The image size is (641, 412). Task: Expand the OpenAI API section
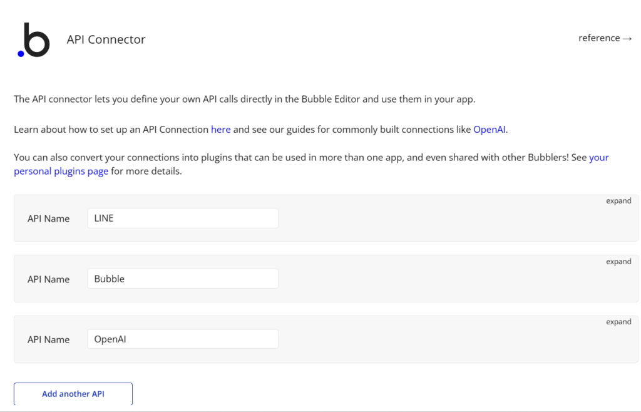(618, 322)
